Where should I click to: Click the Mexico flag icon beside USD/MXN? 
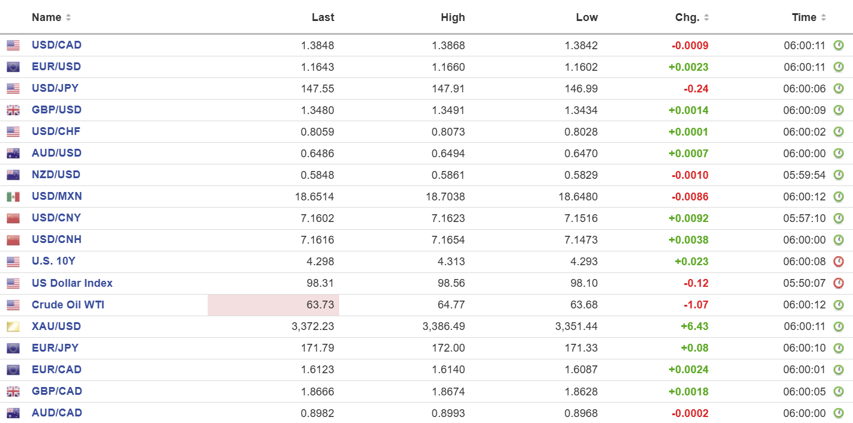pos(13,197)
